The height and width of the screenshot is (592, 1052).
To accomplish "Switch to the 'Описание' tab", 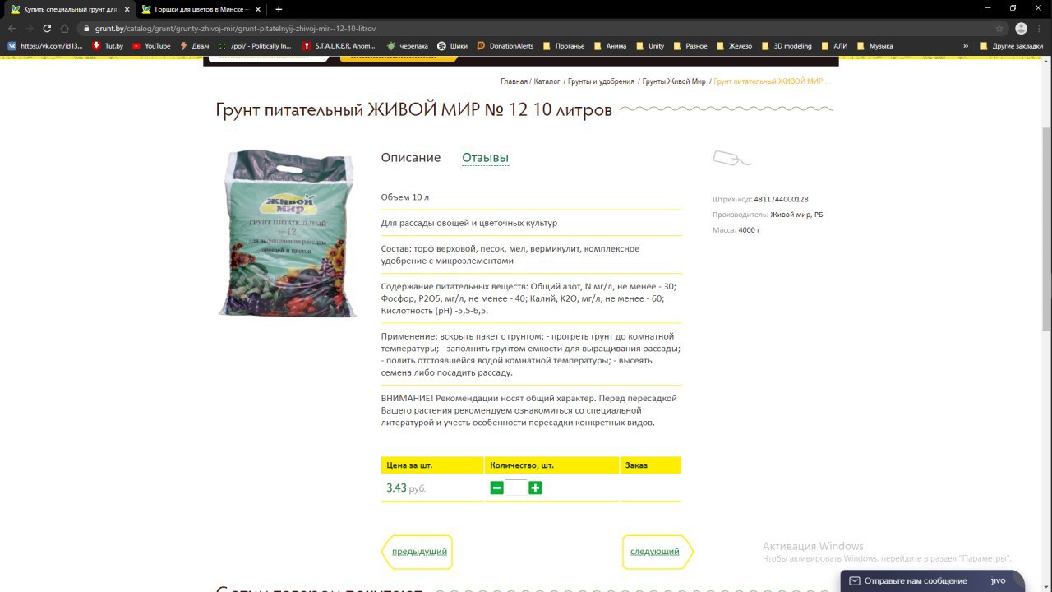I will click(411, 157).
